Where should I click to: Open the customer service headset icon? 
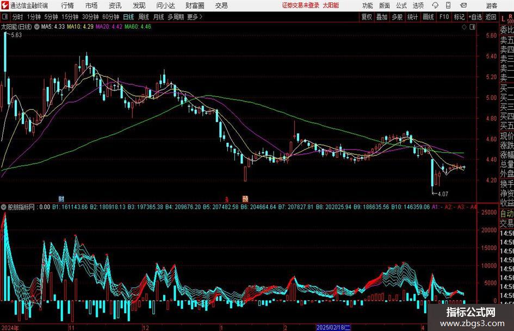click(435, 5)
